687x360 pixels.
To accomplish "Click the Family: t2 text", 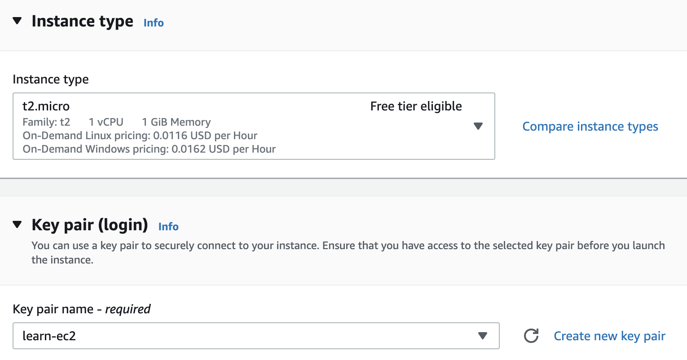I will [x=47, y=122].
